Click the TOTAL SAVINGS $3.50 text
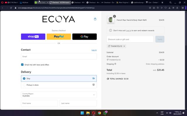 [x=119, y=79]
